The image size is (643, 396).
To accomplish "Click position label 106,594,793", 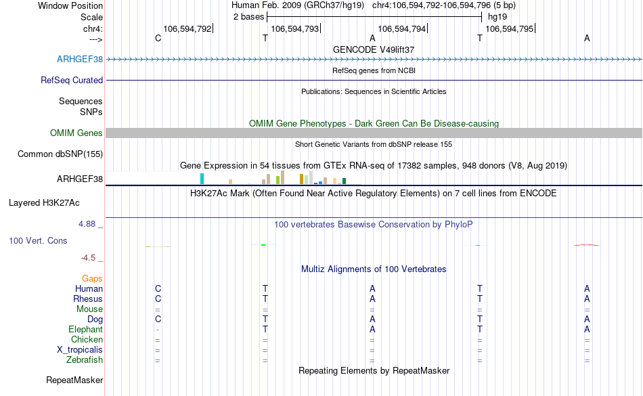I will 294,28.
